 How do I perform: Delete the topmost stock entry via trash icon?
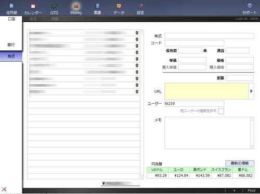[x=137, y=33]
